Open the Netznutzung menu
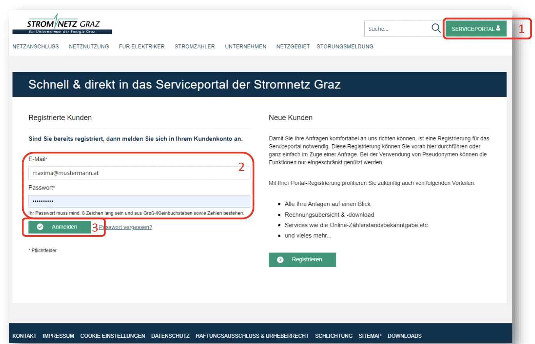The image size is (535, 344). (x=89, y=46)
